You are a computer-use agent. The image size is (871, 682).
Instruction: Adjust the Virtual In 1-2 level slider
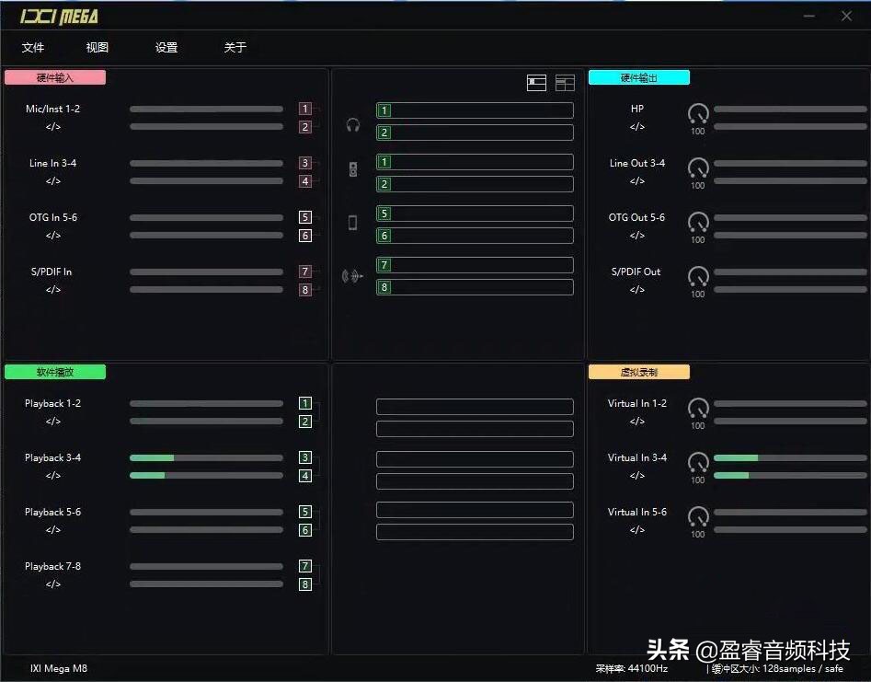tap(789, 403)
